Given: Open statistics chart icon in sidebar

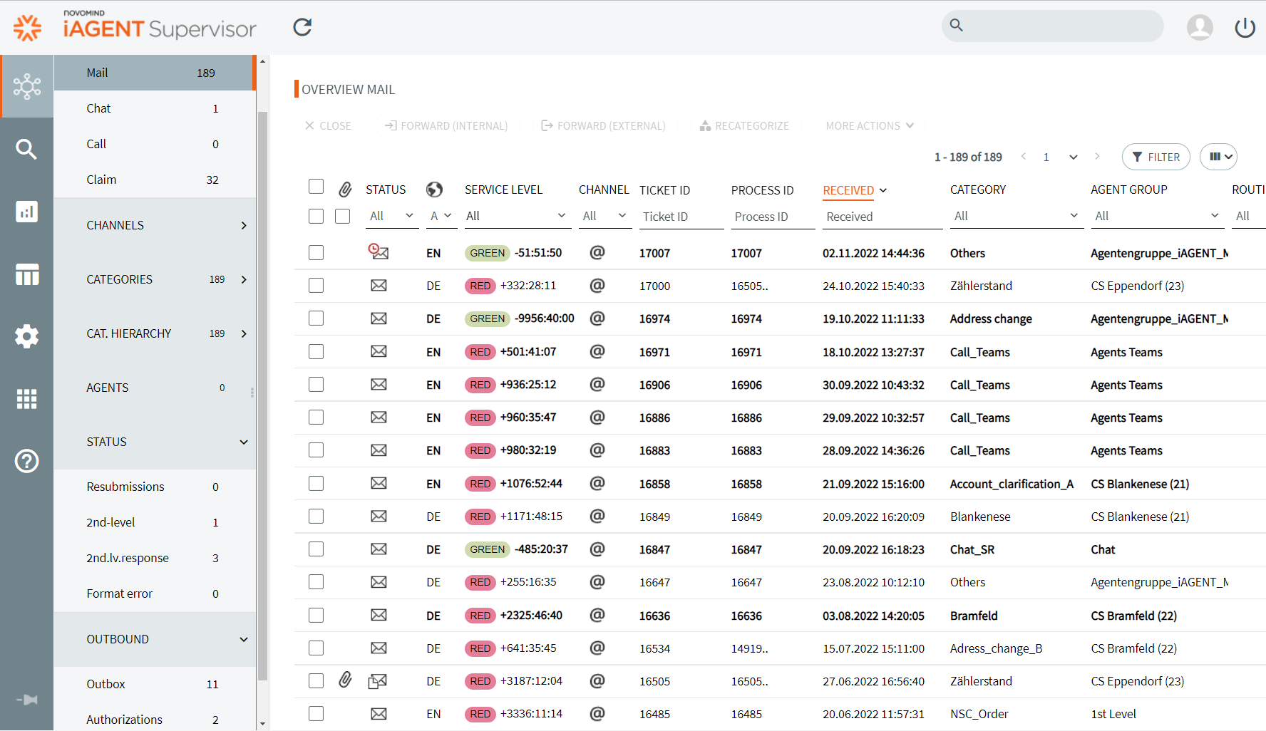Looking at the screenshot, I should pyautogui.click(x=26, y=212).
